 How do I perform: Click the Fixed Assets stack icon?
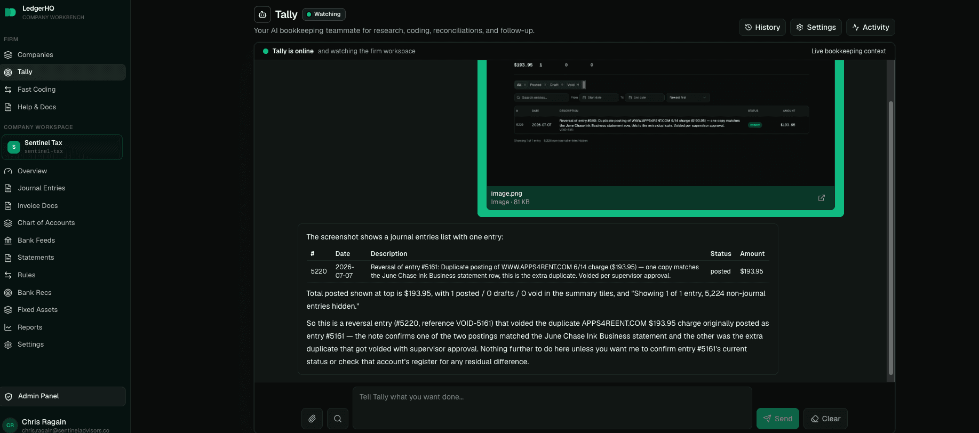pos(8,310)
